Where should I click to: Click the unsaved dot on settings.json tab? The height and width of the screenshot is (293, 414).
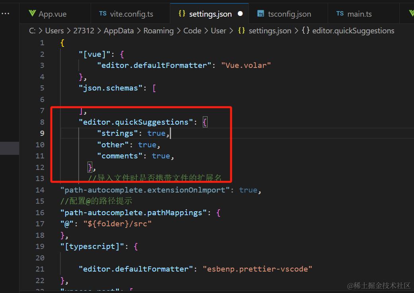click(x=240, y=14)
